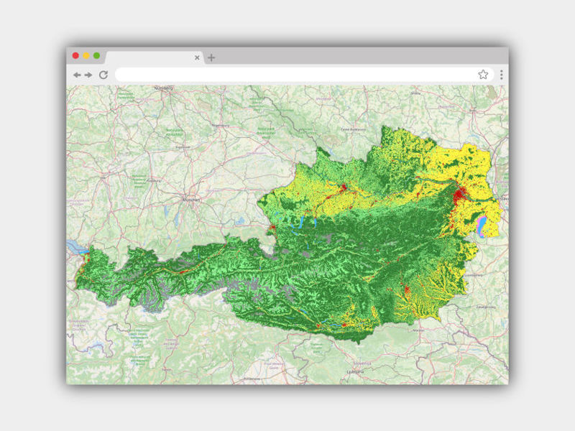The image size is (575, 431).
Task: Click the green maximize dot
Action: coord(96,56)
